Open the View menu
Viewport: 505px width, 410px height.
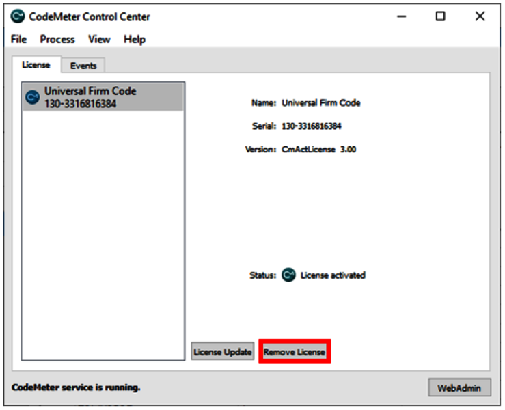[x=99, y=40]
